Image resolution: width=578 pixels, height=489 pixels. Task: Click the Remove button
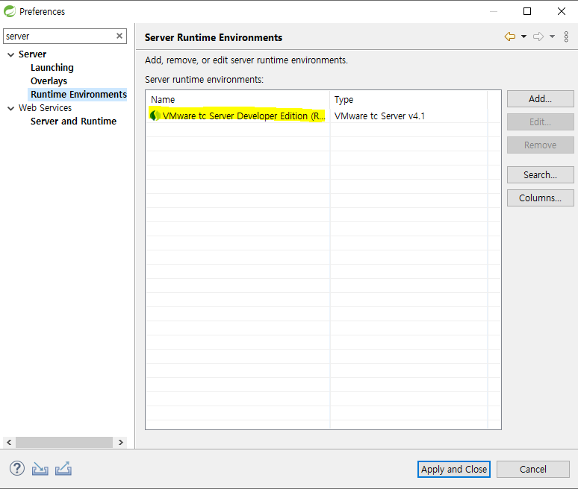540,145
